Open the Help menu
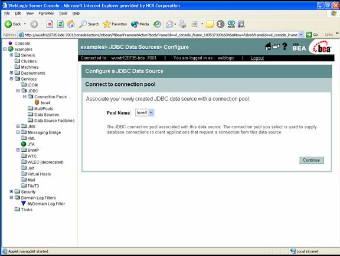 [x=76, y=14]
